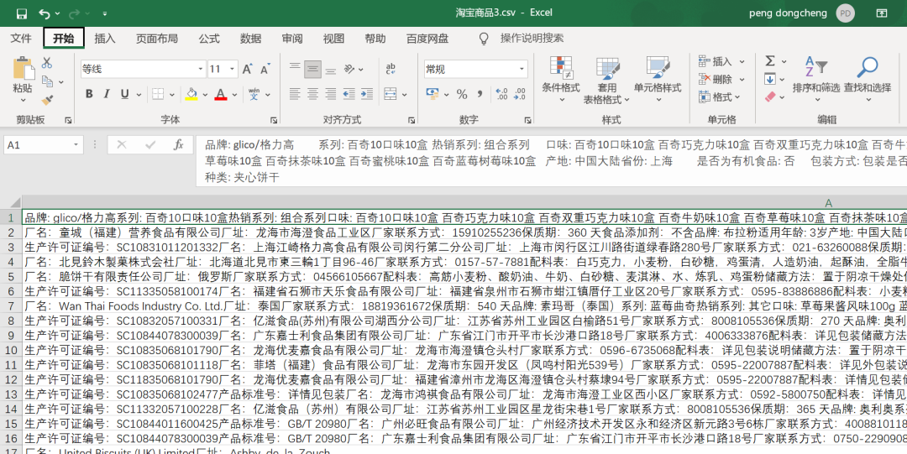Copy the selection using the copy icon
Screen dimensions: 907x454
(47, 81)
